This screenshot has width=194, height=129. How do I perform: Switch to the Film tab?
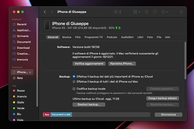(x=78, y=37)
